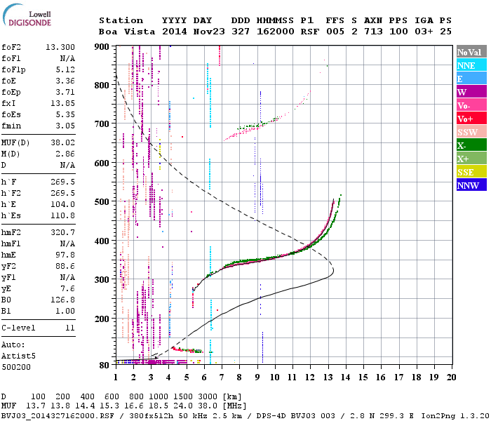Click the MUF(D) value 38.02
Image resolution: width=491 pixels, height=421 pixels.
62,142
